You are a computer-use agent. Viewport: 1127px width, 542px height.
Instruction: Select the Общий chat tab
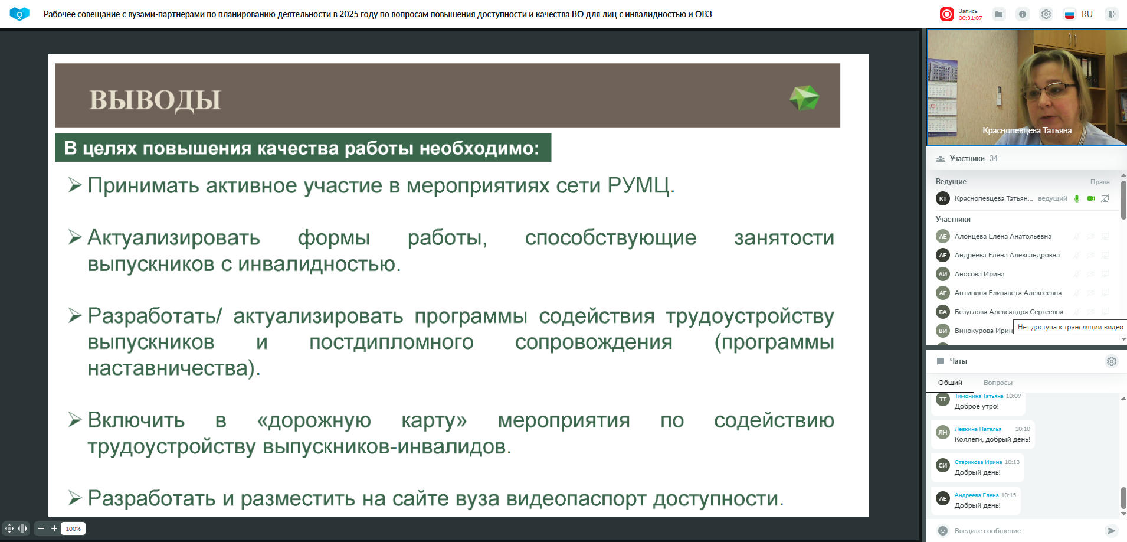pyautogui.click(x=950, y=383)
